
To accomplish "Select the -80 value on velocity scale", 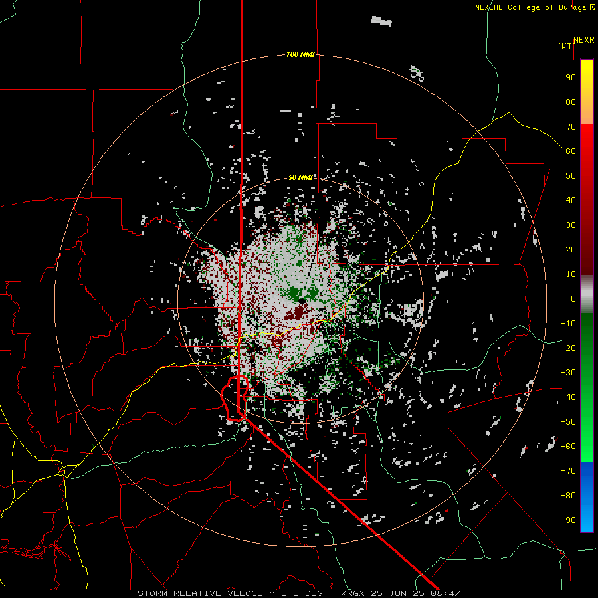I will [568, 496].
